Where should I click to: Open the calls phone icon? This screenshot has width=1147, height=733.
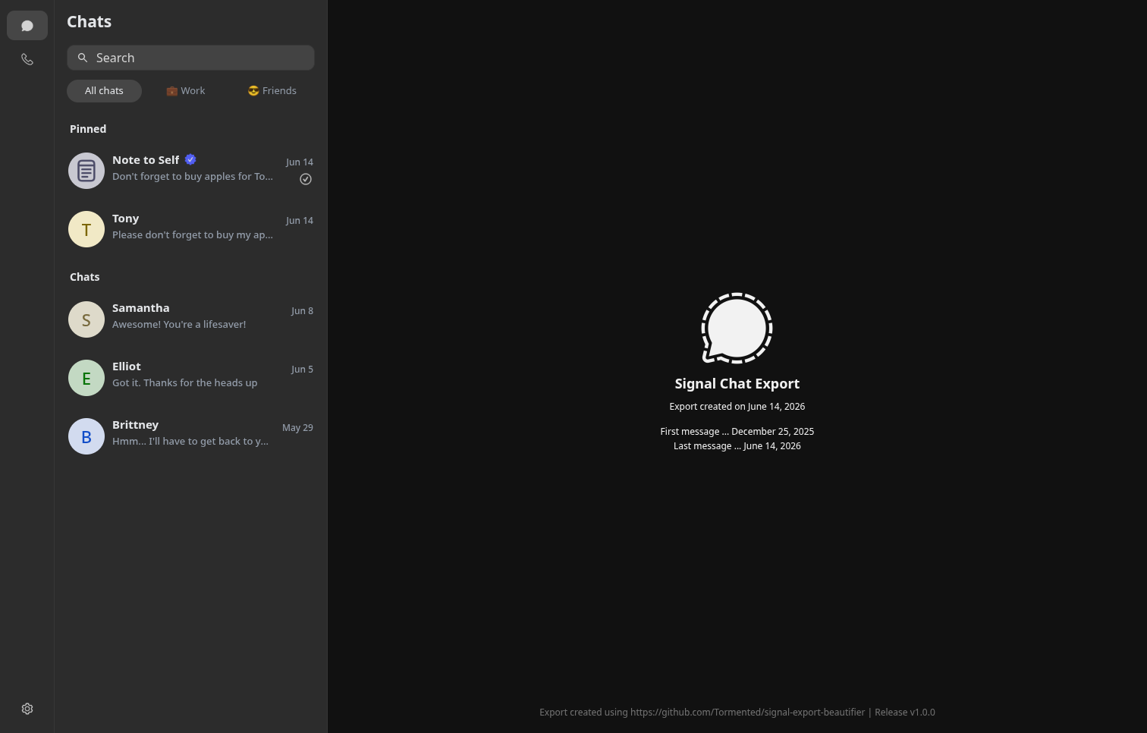pos(27,59)
